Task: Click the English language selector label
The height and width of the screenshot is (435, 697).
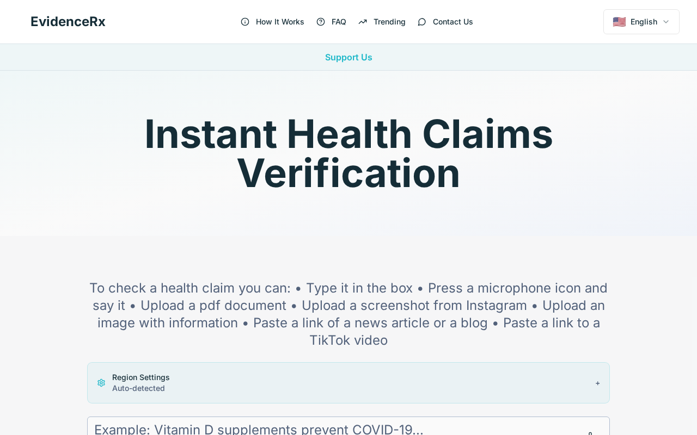Action: (644, 22)
